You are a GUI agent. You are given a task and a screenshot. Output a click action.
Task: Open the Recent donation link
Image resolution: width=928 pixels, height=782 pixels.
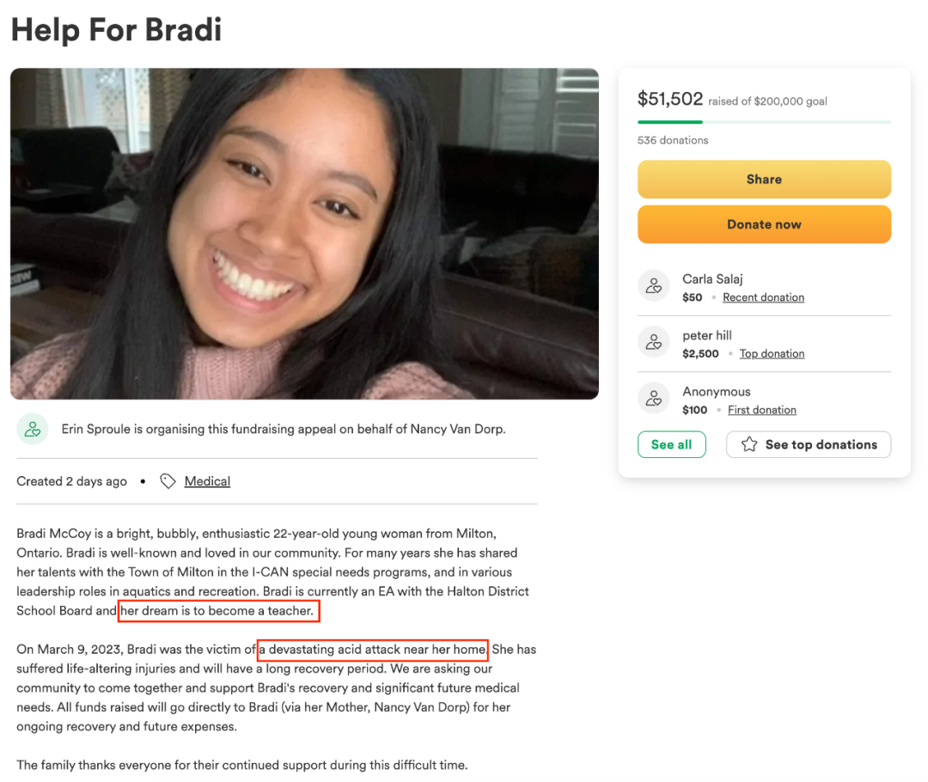click(x=764, y=297)
